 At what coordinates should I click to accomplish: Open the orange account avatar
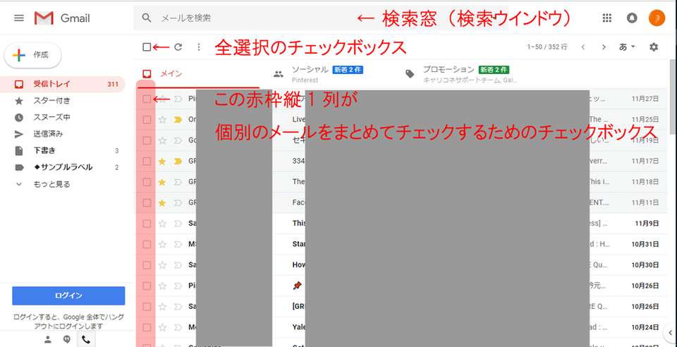click(x=657, y=18)
